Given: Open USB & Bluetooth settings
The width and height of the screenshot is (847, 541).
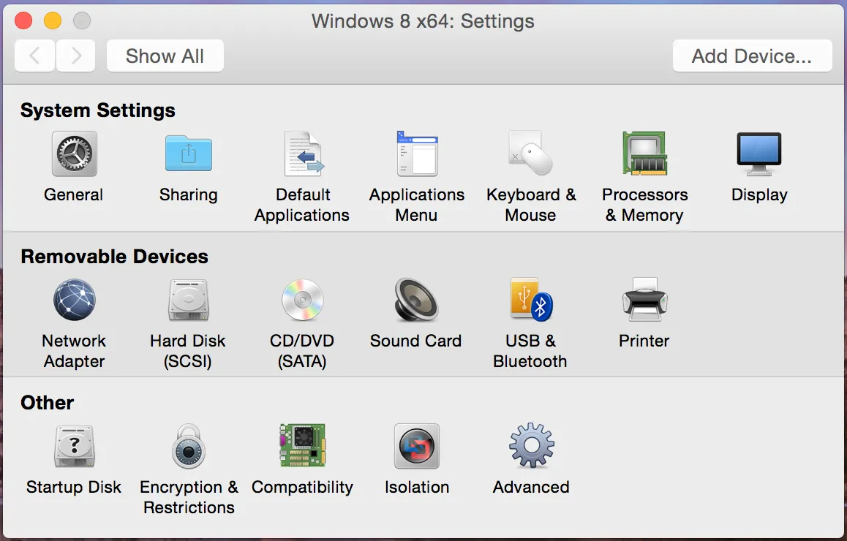Looking at the screenshot, I should point(530,300).
